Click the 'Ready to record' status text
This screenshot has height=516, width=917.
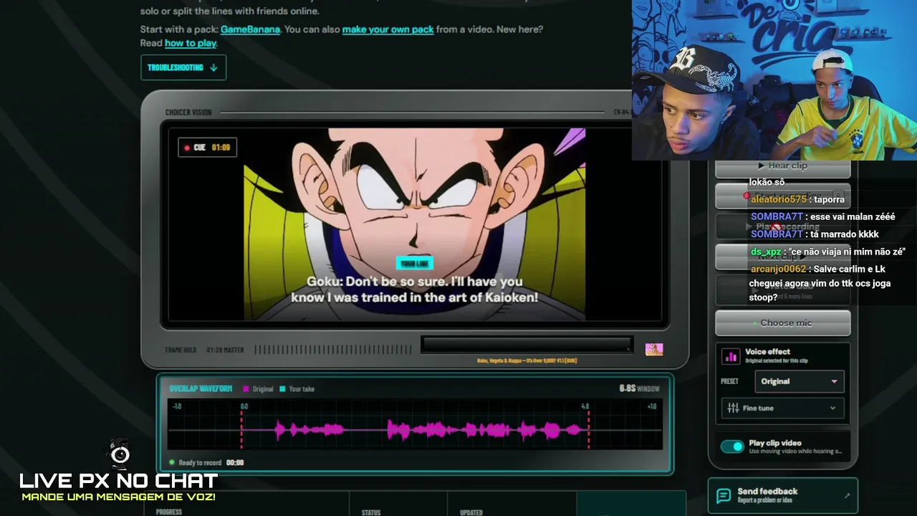pos(200,463)
